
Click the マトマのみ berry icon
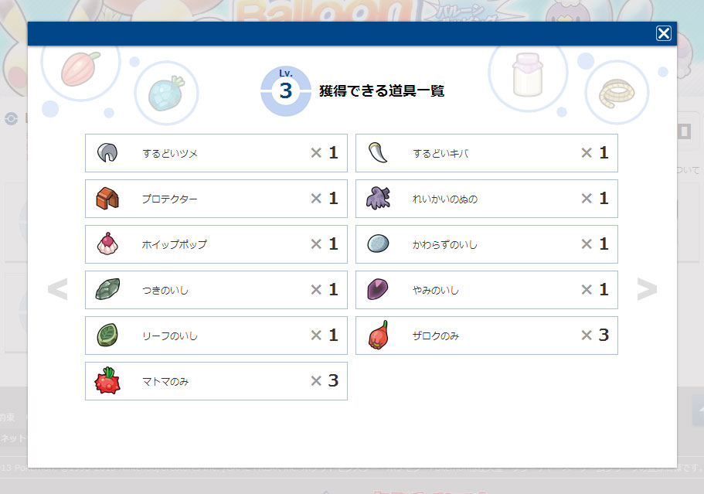coord(107,381)
